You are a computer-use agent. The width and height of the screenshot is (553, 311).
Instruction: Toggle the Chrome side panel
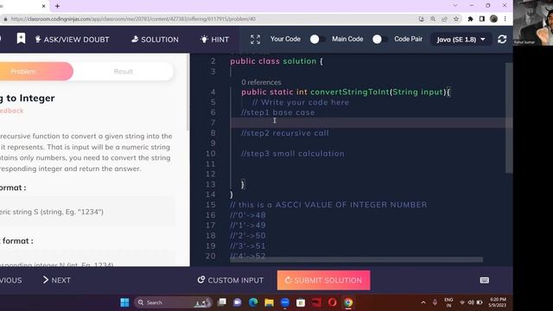click(x=482, y=19)
